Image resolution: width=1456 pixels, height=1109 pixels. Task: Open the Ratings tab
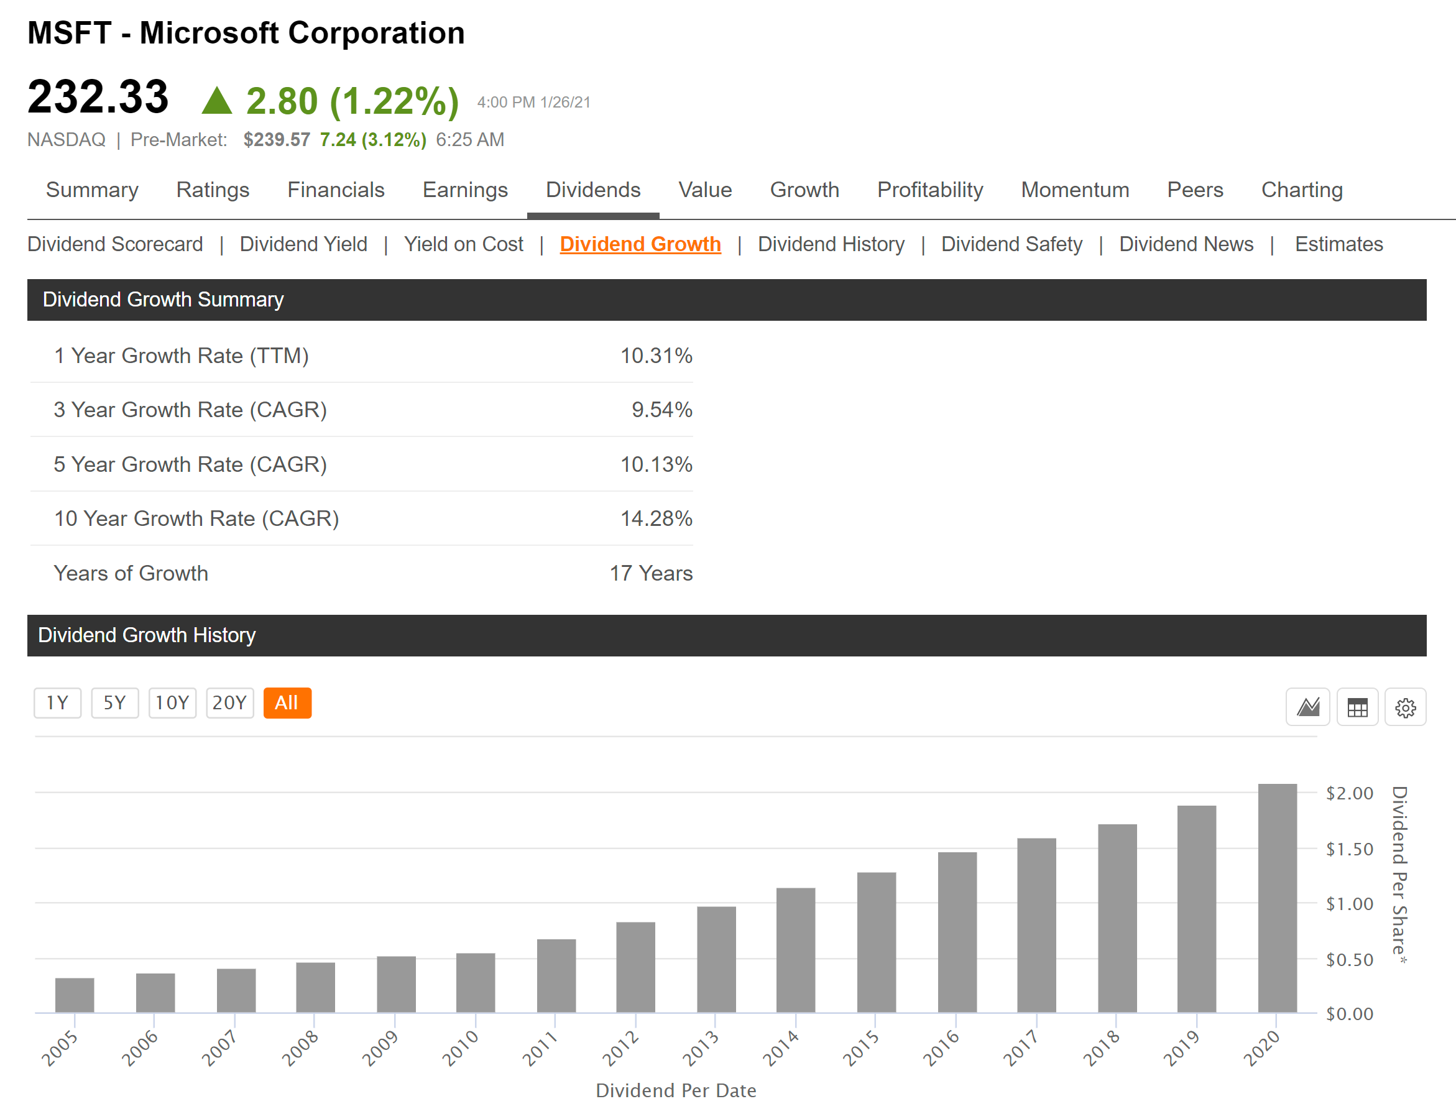213,190
